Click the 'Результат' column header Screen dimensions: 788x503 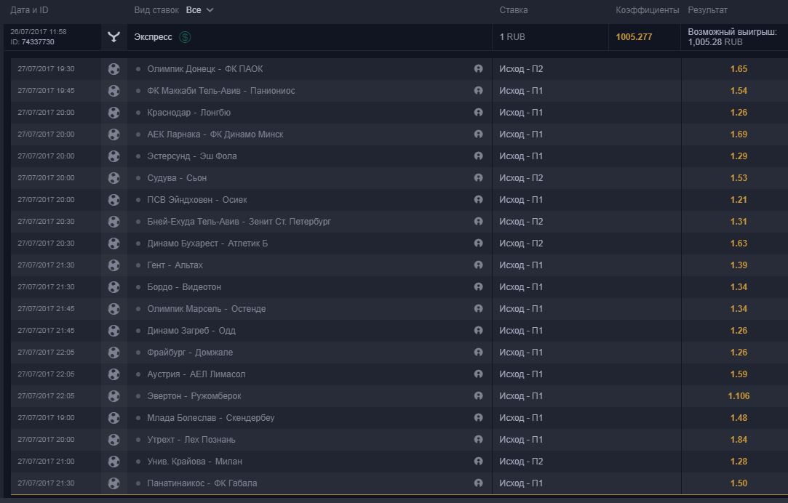coord(707,10)
